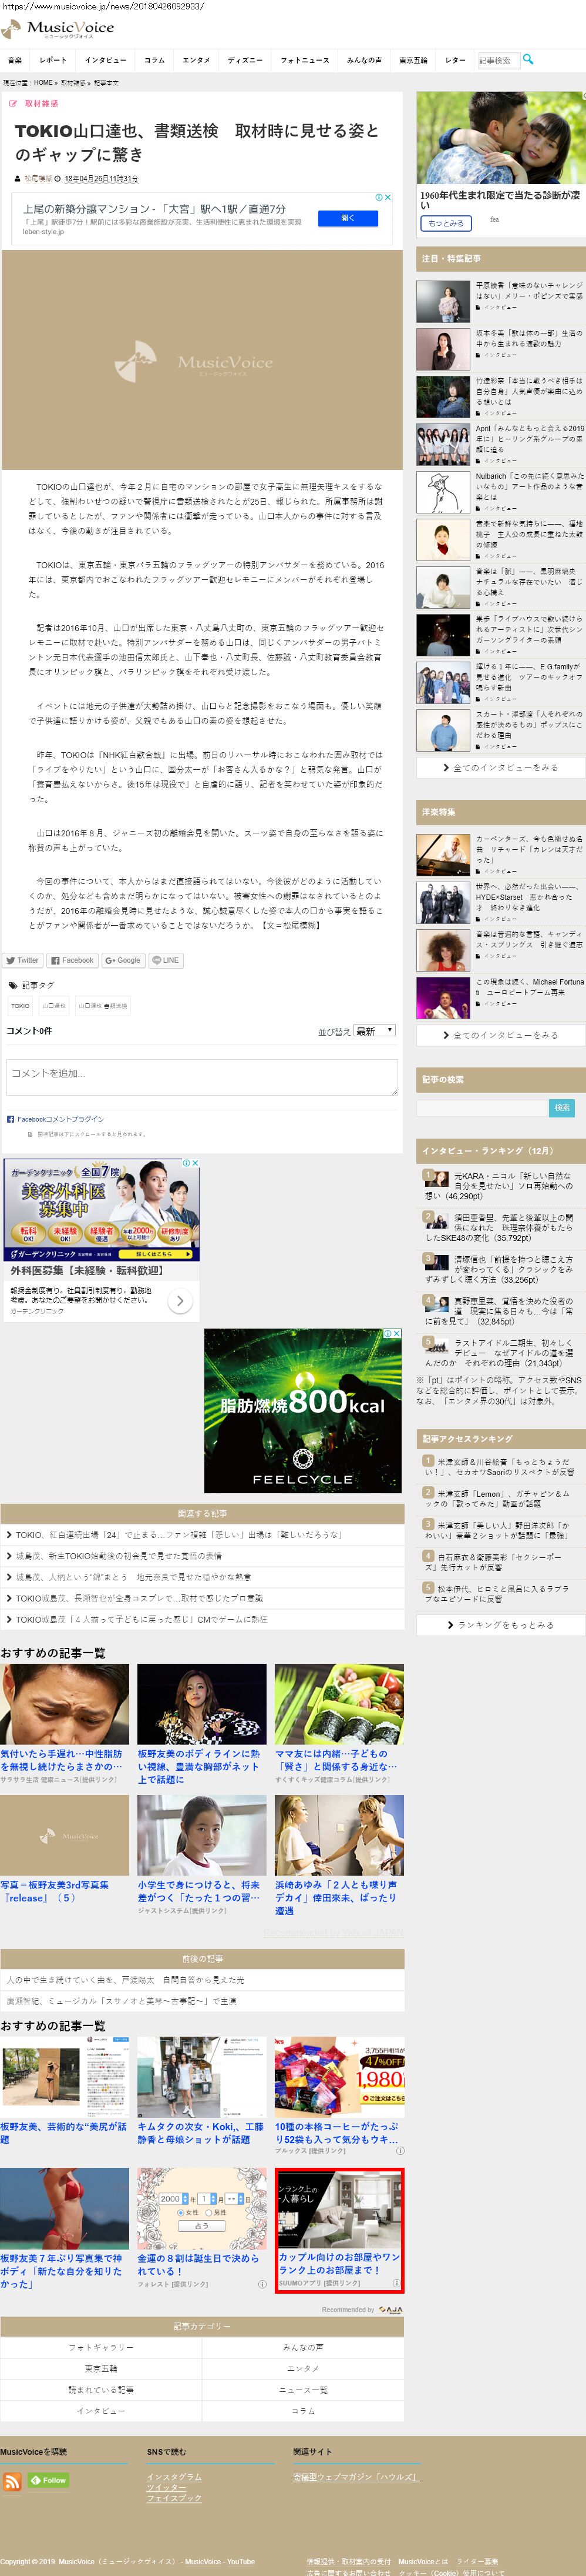Open related article 城島茂、新生TOKIO始動後の初会見
The image size is (586, 2576).
pos(119,1555)
